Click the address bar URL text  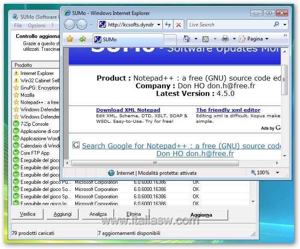(131, 25)
